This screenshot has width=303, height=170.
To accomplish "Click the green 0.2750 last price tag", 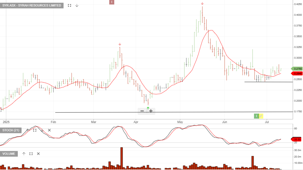I will pyautogui.click(x=296, y=69).
